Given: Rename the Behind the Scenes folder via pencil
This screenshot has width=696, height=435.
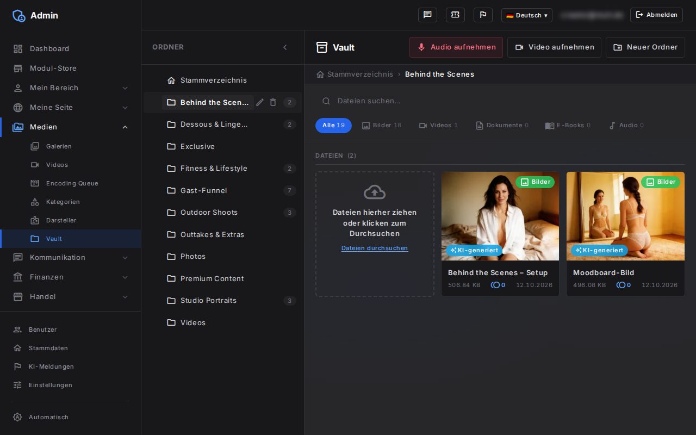Looking at the screenshot, I should [260, 102].
